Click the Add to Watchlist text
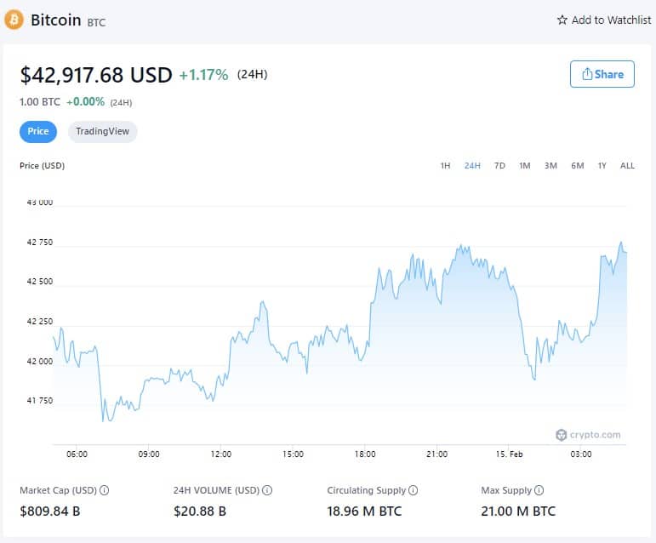The height and width of the screenshot is (543, 656). [611, 20]
